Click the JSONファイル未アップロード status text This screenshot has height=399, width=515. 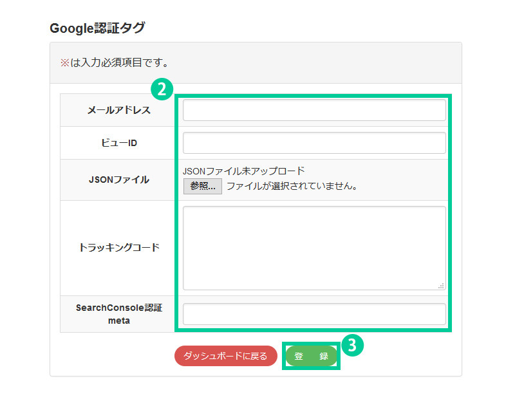(243, 171)
